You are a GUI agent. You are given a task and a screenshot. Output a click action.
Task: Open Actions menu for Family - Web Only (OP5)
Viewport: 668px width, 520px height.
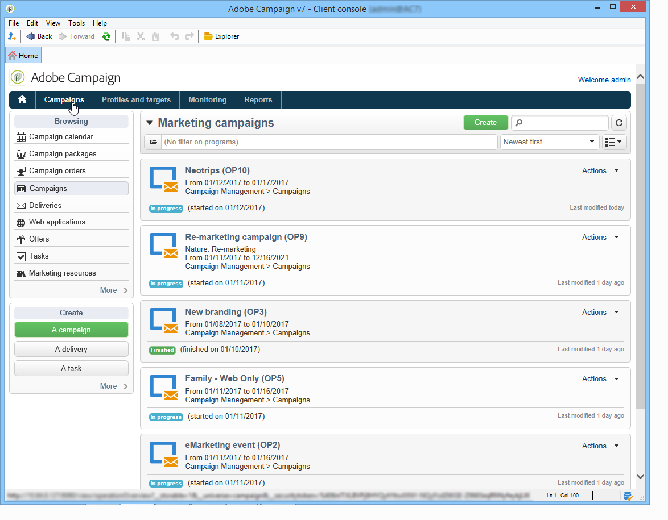[600, 378]
